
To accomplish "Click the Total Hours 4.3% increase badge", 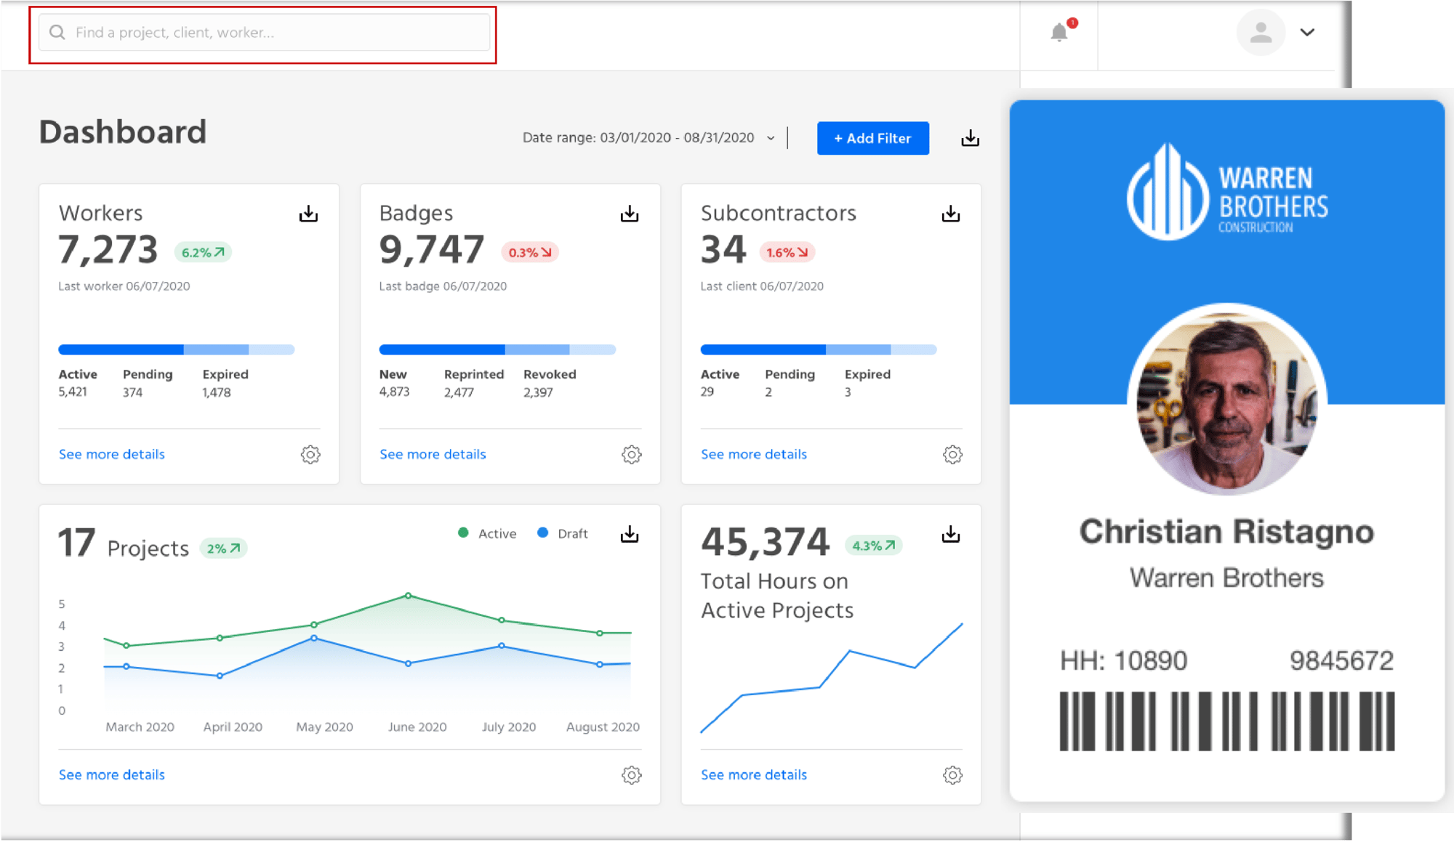I will click(873, 546).
